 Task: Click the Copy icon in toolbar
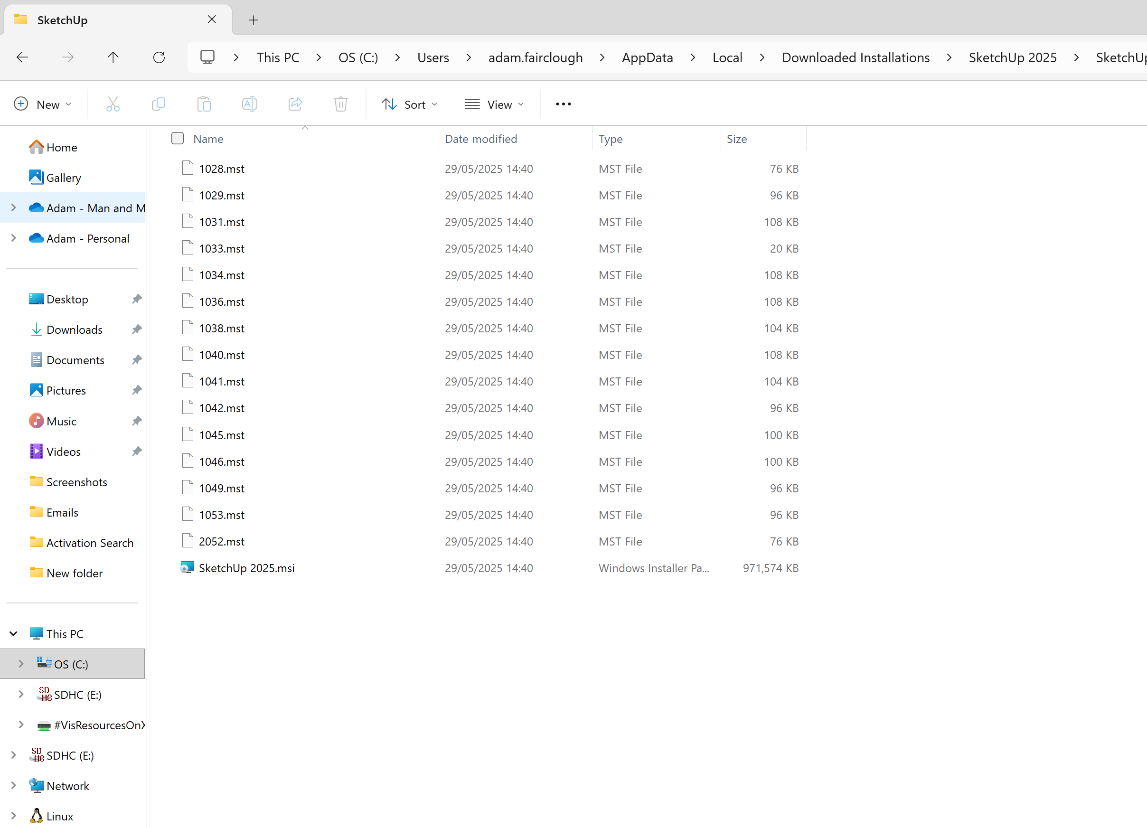(x=158, y=104)
